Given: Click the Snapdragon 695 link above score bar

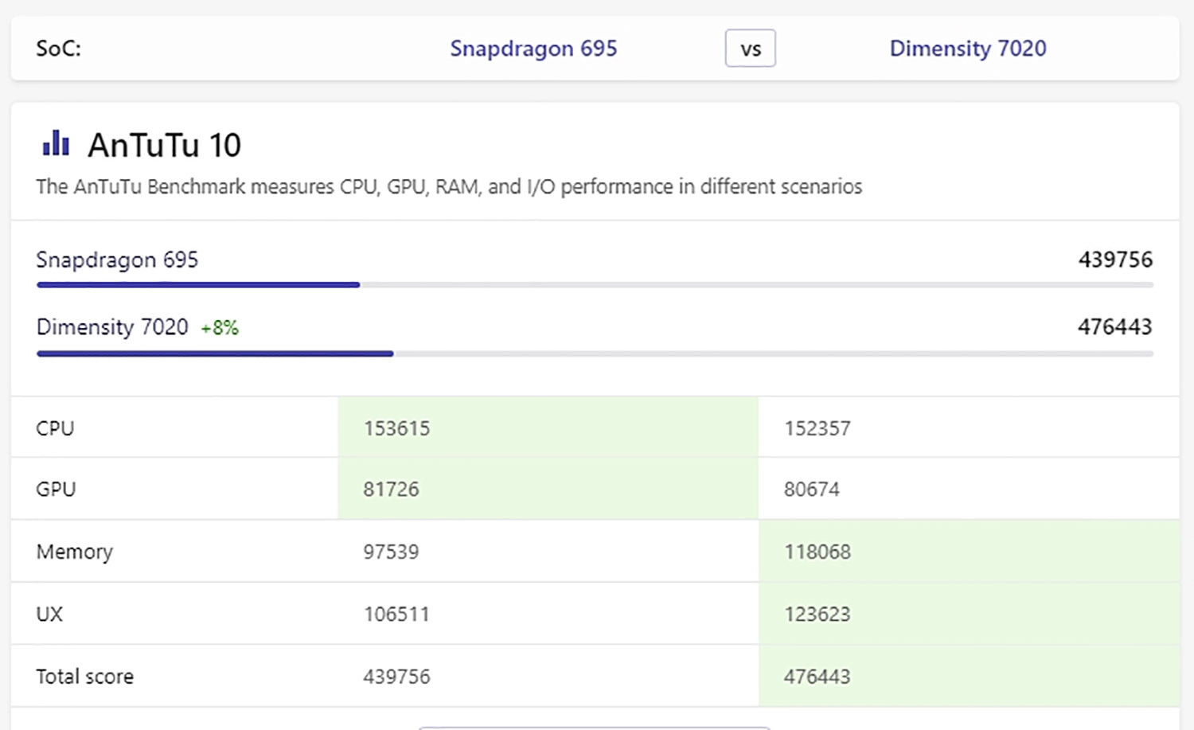Looking at the screenshot, I should (x=117, y=260).
